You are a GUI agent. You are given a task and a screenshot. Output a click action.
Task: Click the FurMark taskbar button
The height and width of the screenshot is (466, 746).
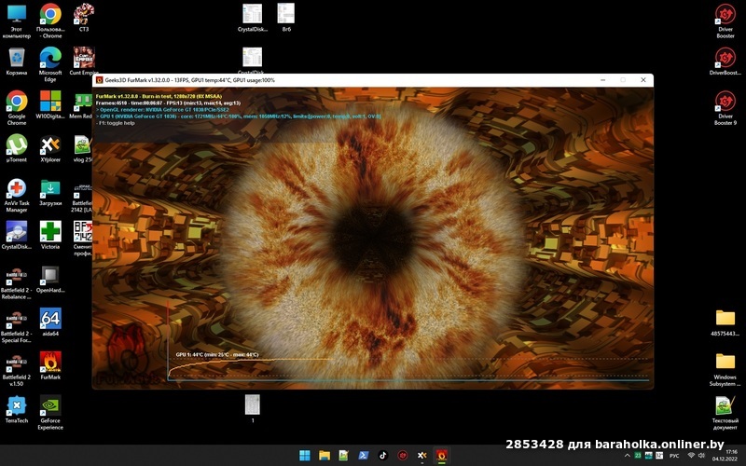coord(441,456)
